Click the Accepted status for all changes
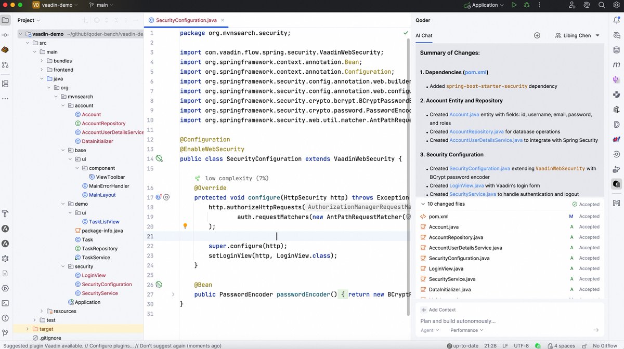 click(x=586, y=204)
